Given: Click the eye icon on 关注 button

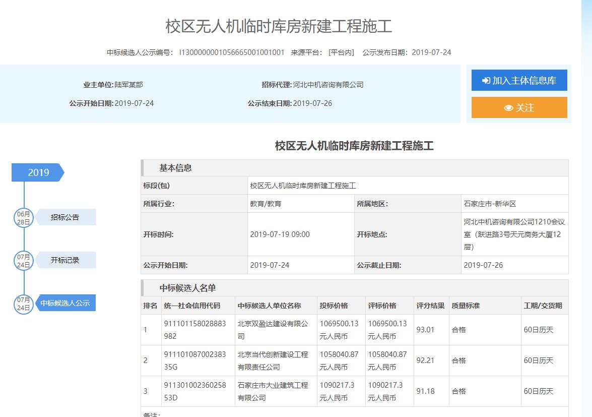Looking at the screenshot, I should coord(508,108).
